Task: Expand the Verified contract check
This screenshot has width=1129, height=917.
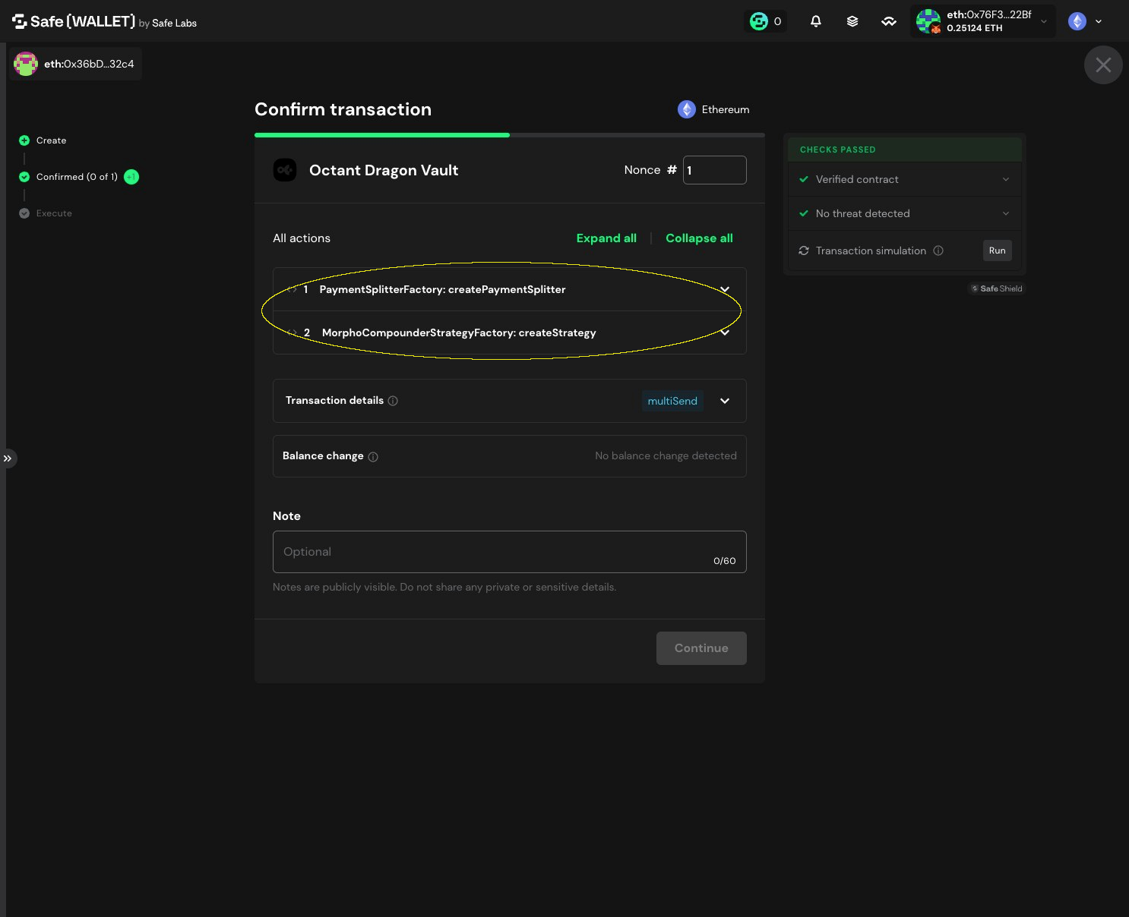Action: (904, 179)
